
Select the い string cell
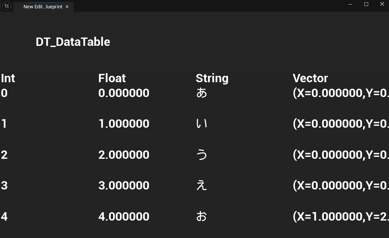point(201,124)
